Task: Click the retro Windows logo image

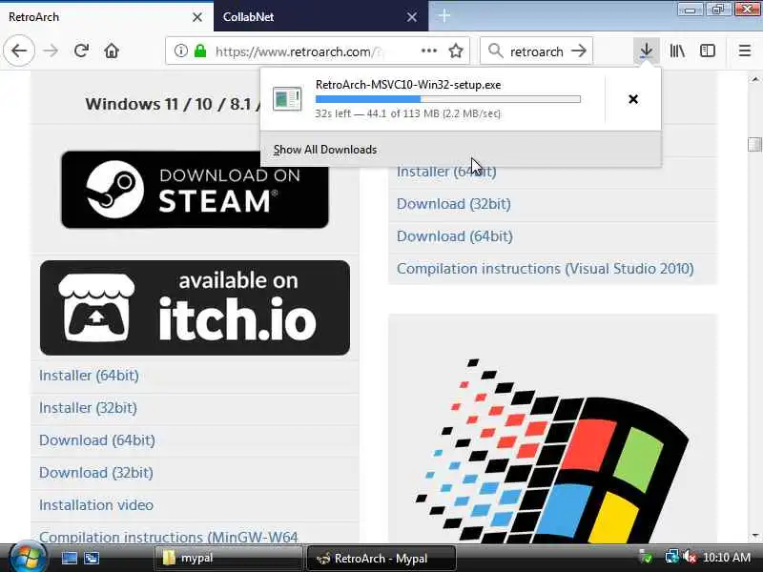Action: pos(552,450)
